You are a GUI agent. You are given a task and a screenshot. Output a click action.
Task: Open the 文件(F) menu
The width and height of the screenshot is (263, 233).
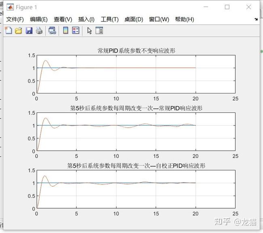[15, 19]
